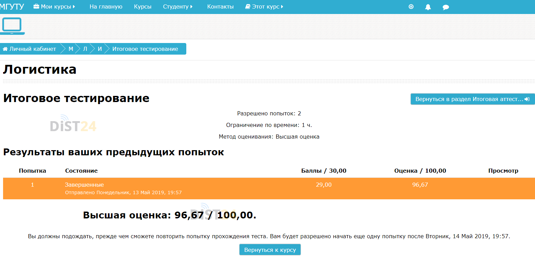Go to На главную in the top menu
Viewport: 535px width, 258px height.
[x=106, y=7]
